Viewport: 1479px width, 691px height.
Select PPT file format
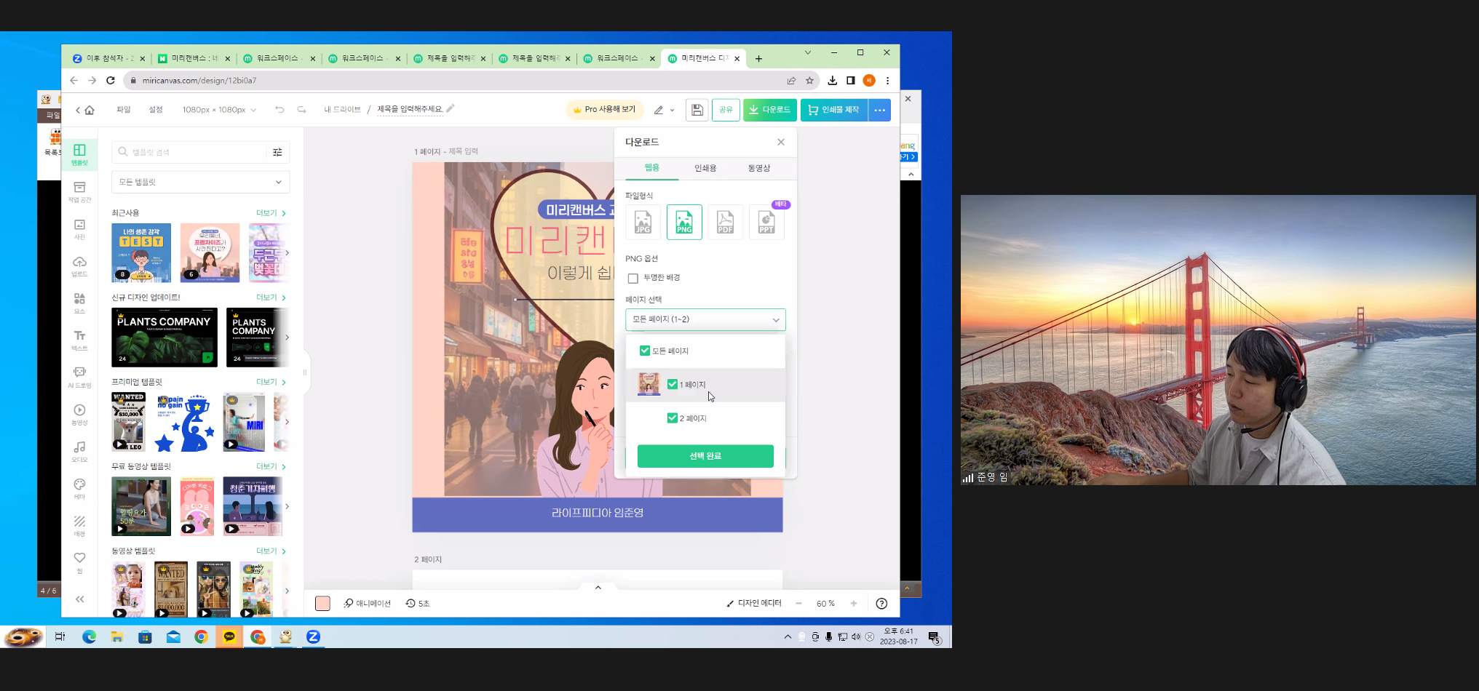tap(766, 222)
